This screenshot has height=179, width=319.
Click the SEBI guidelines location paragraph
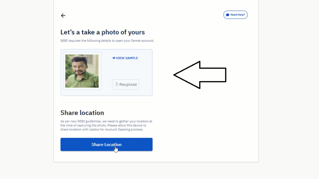pos(106,125)
